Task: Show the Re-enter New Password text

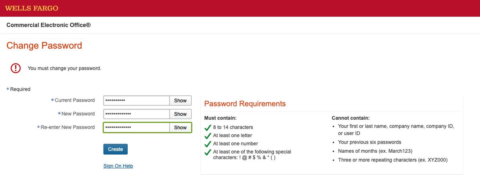Action: click(180, 128)
